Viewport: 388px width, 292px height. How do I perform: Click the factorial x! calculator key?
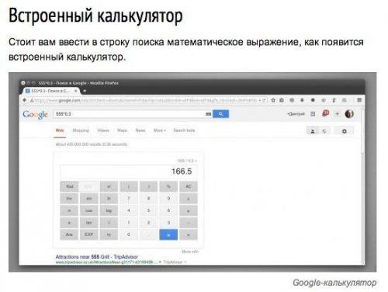109,186
